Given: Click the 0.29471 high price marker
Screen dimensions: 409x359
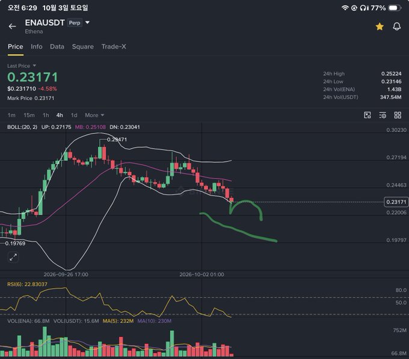Looking at the screenshot, I should pos(117,139).
